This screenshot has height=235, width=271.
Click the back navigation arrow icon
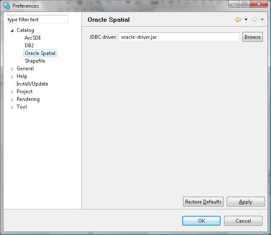tap(238, 20)
